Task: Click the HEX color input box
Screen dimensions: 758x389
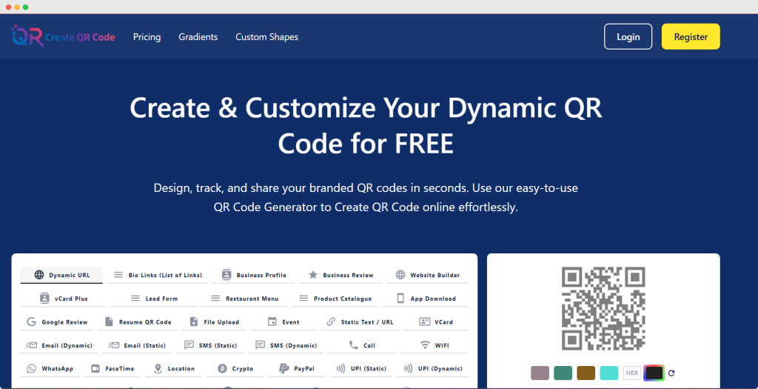Action: [x=632, y=373]
